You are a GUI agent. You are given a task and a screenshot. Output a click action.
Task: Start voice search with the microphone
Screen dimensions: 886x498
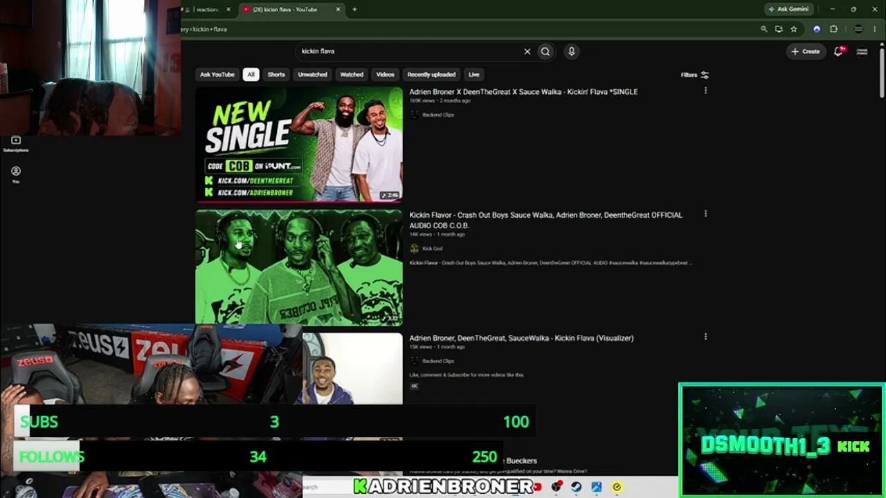(x=572, y=51)
